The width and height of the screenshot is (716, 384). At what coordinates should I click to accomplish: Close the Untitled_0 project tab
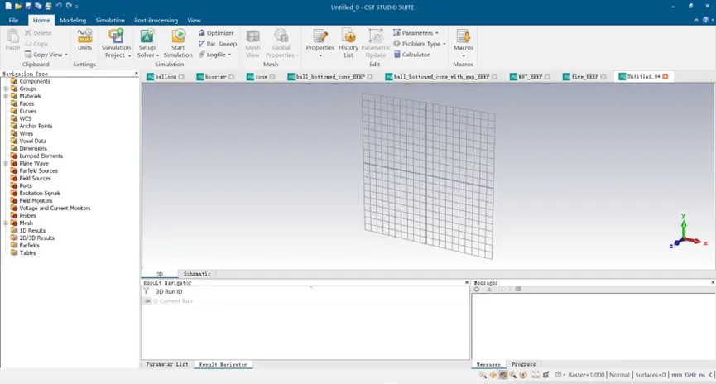[666, 76]
